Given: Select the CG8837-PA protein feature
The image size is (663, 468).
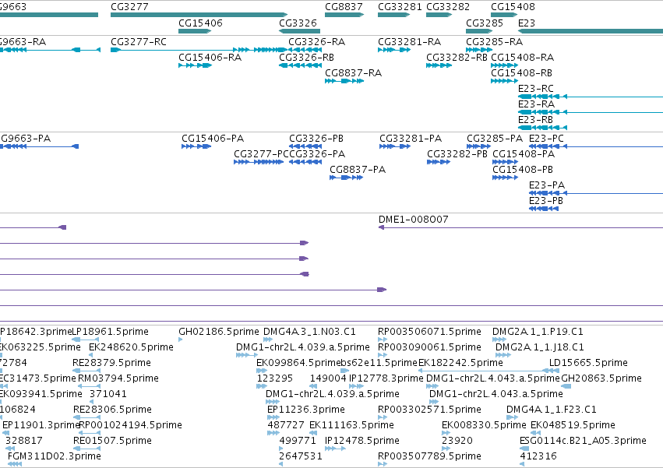Looking at the screenshot, I should click(346, 178).
